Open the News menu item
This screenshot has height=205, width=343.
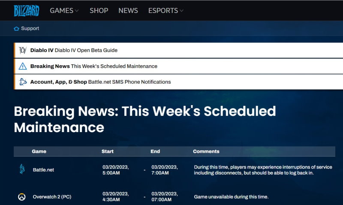(x=128, y=11)
